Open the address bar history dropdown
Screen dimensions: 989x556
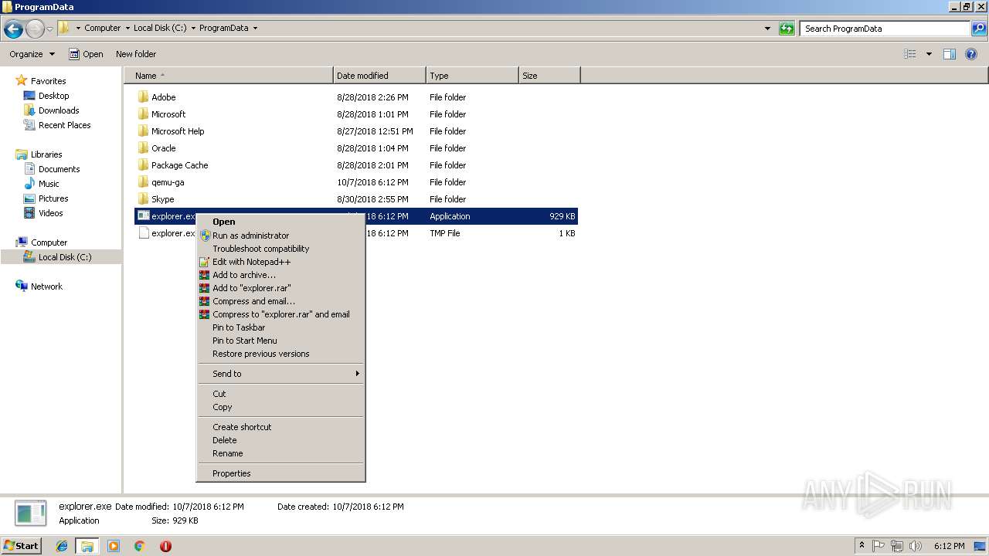click(767, 29)
